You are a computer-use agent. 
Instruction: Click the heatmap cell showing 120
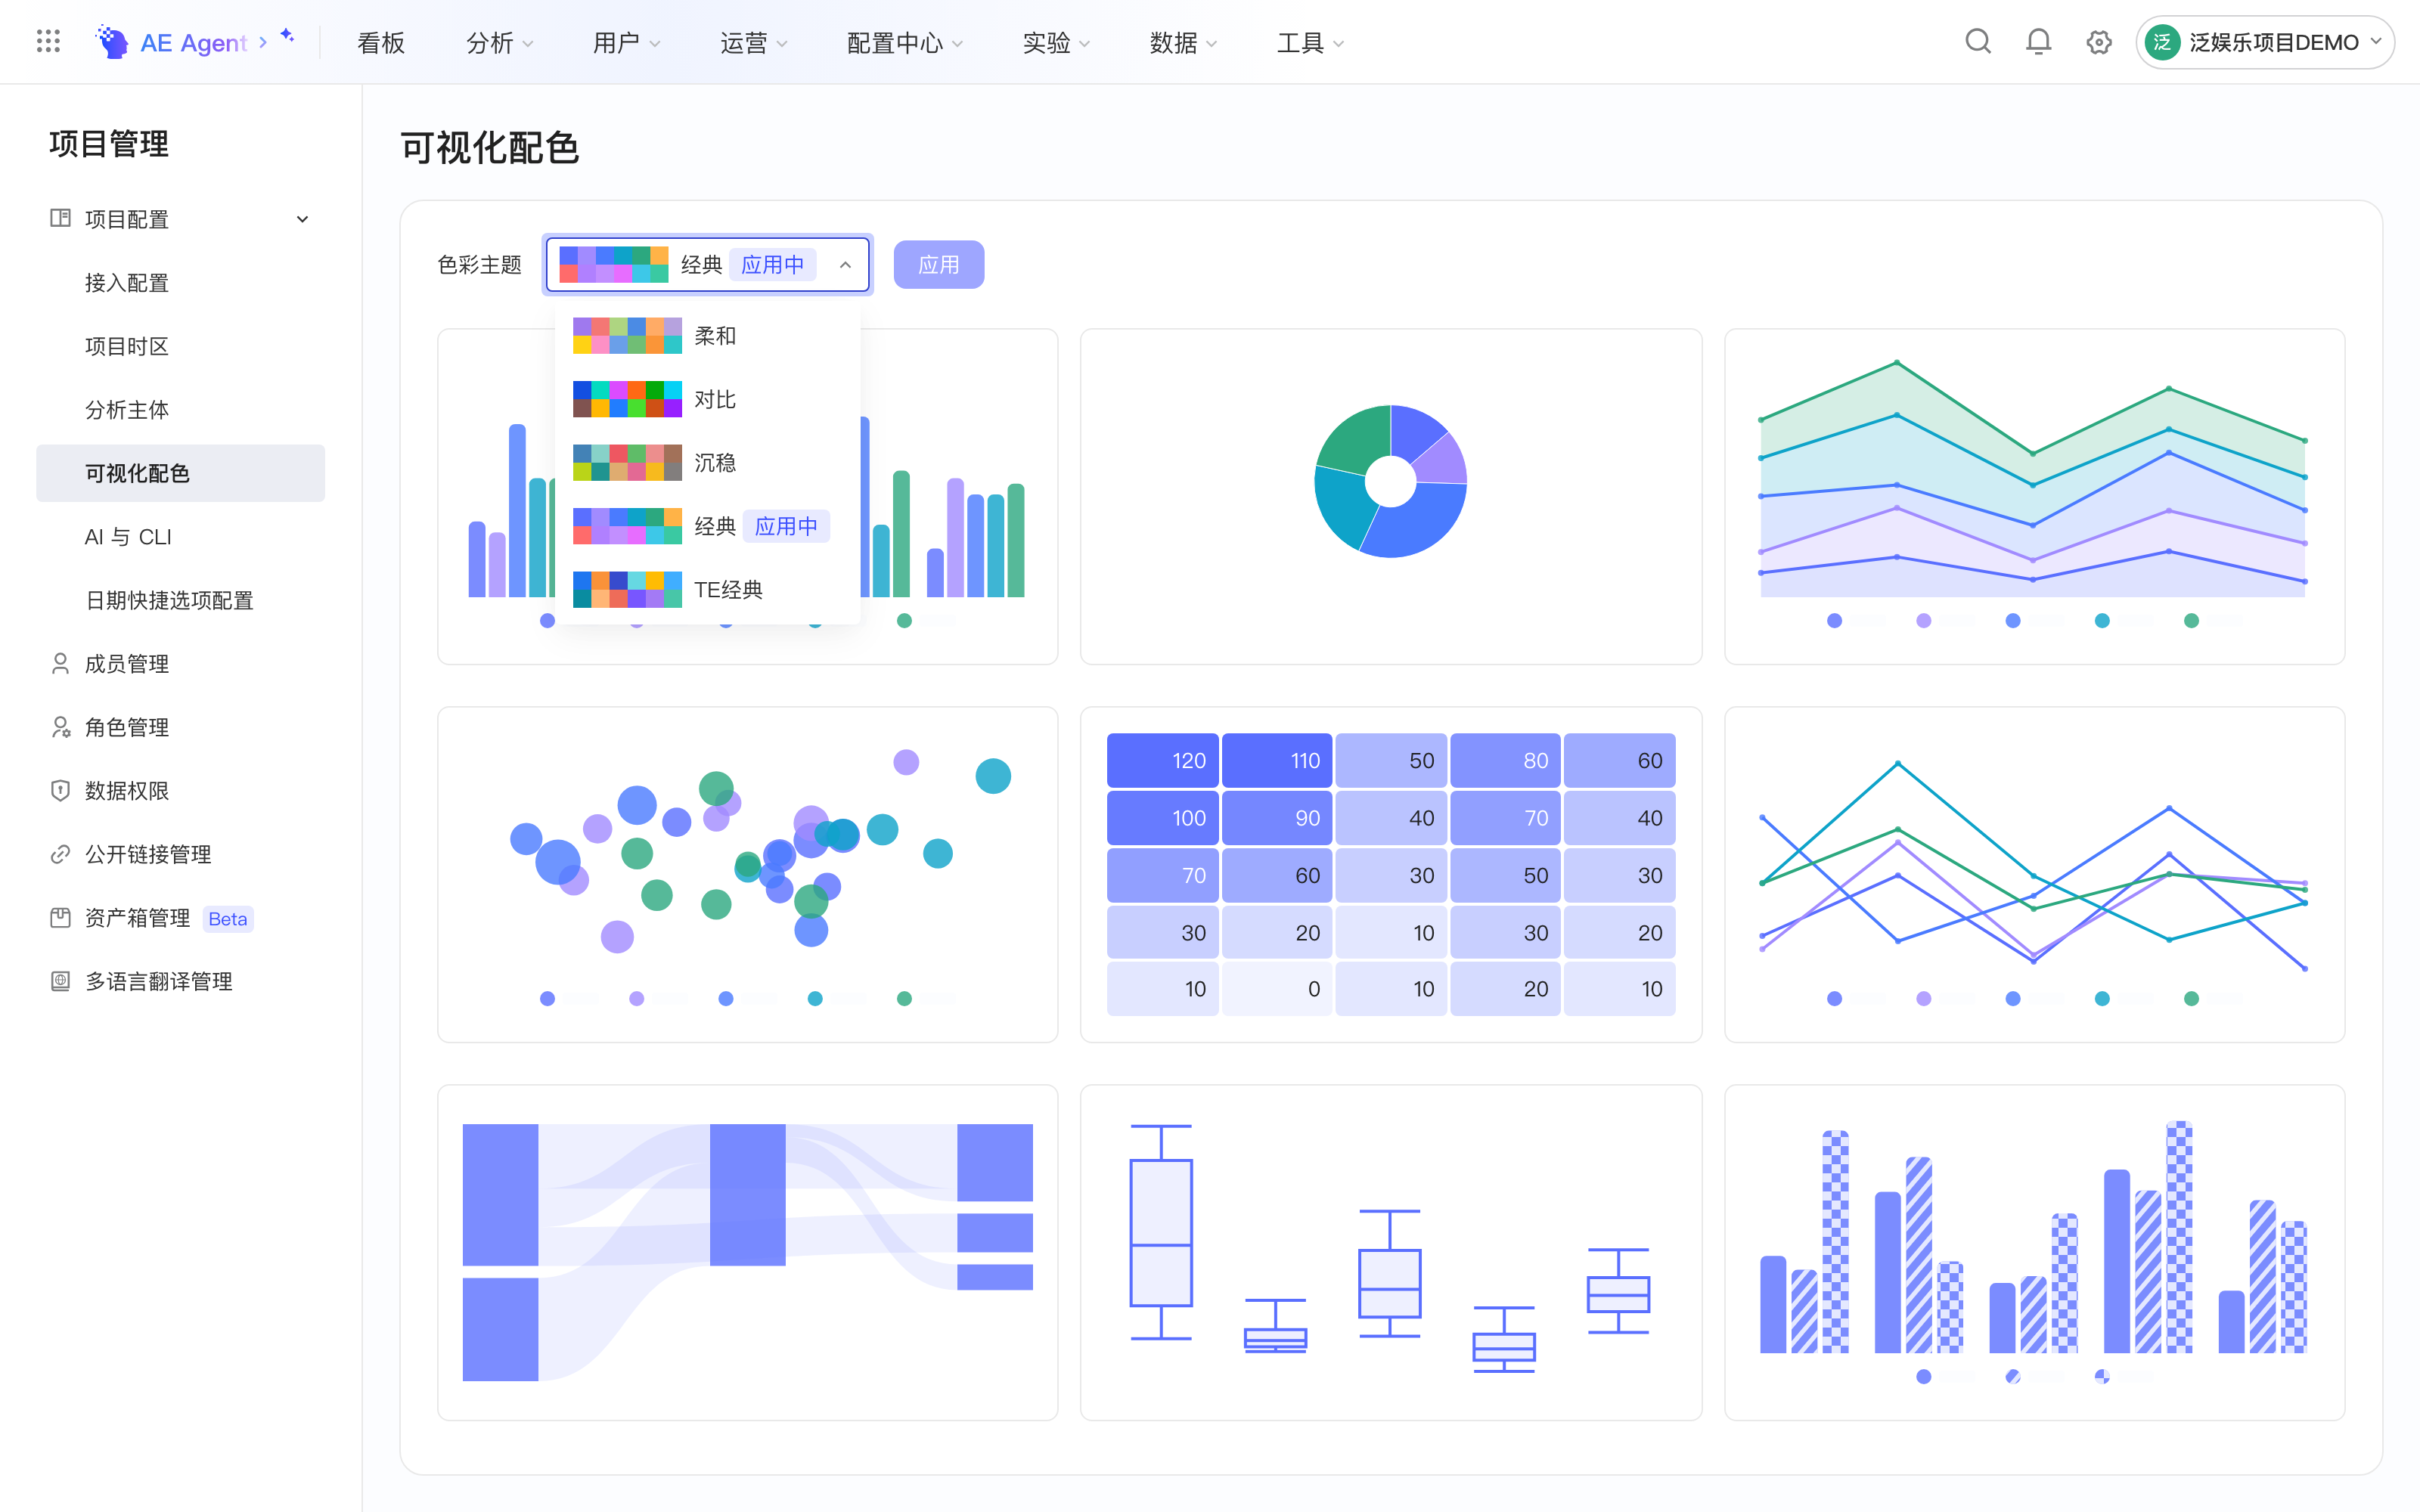(x=1162, y=761)
